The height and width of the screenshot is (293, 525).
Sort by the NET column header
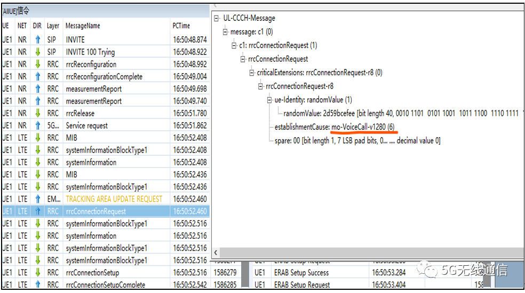[x=22, y=26]
